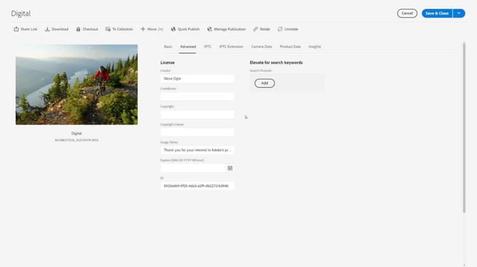This screenshot has width=477, height=267.
Task: Click the Digital page title
Action: (21, 13)
